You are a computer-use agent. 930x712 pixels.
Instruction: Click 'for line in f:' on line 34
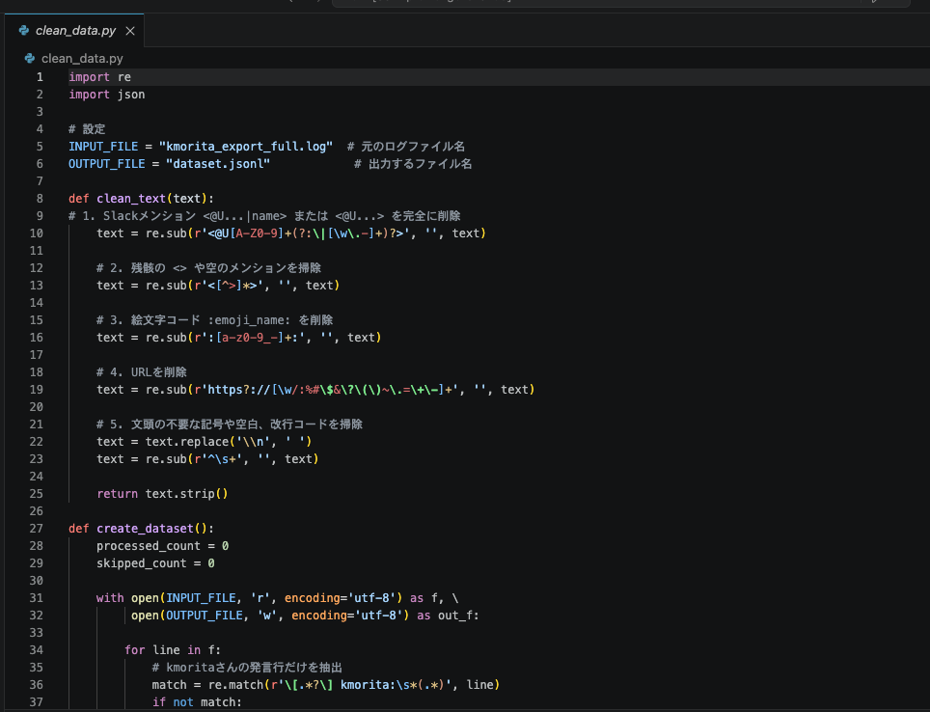point(173,650)
